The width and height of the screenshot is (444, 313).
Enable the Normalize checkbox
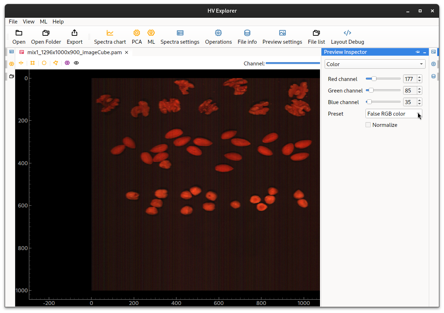click(368, 125)
